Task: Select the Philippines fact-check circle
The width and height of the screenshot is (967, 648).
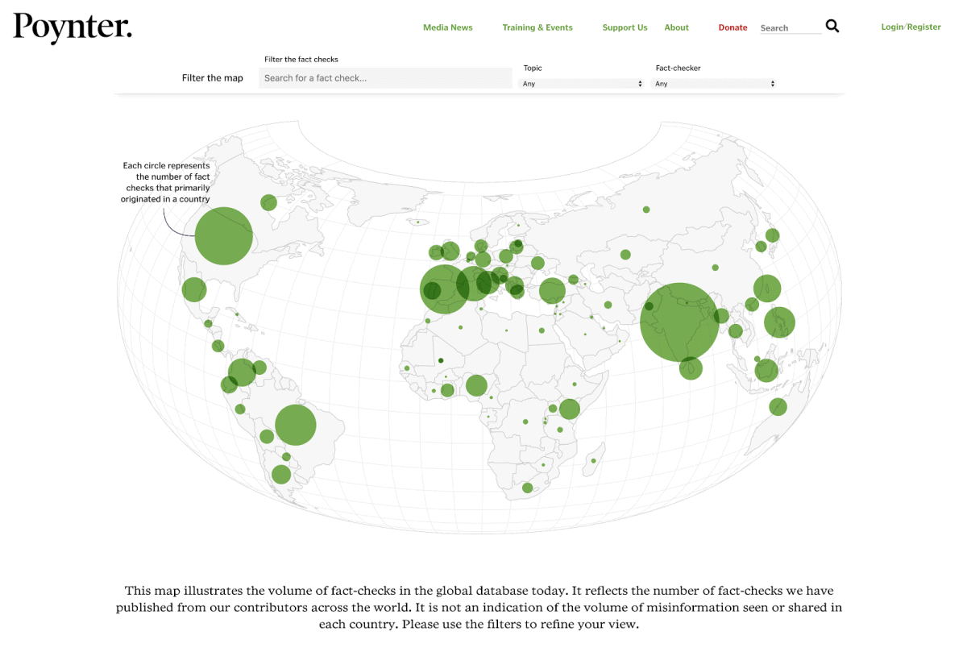Action: click(780, 322)
